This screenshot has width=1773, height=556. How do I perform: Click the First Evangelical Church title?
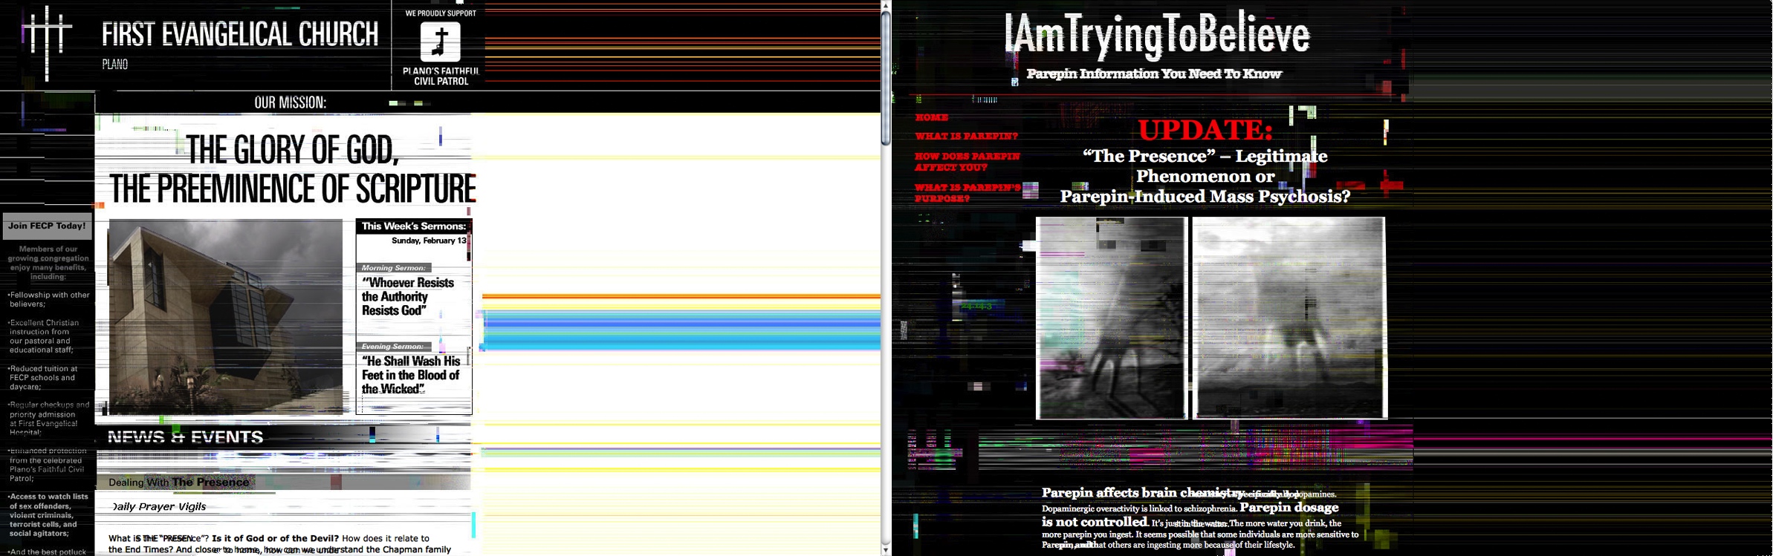tap(240, 35)
